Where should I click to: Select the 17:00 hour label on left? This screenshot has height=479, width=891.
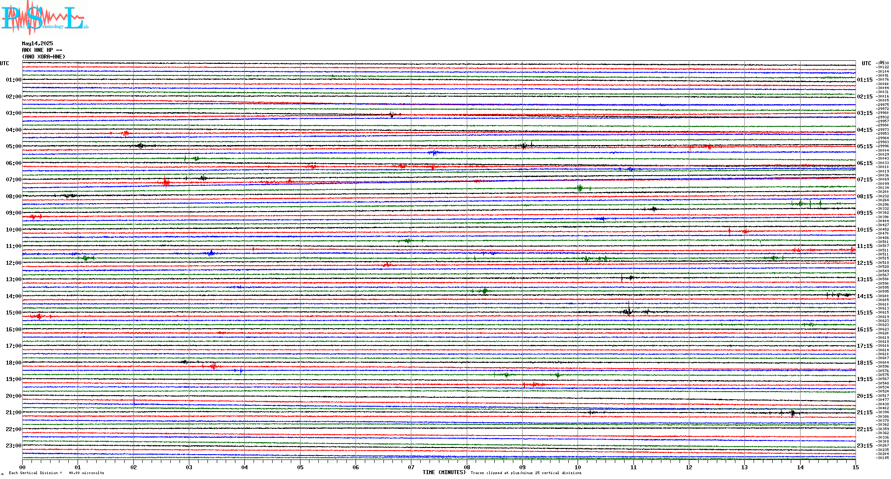pos(13,346)
